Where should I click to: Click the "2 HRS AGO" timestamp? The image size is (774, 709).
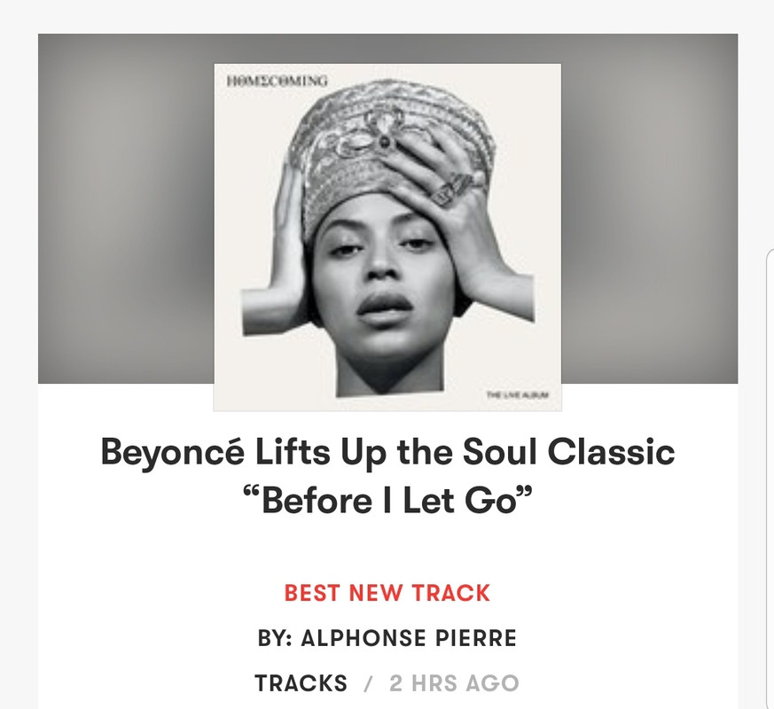(454, 684)
